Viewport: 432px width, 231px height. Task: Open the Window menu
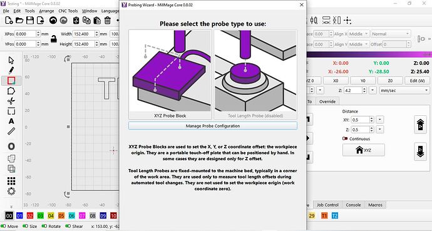coord(90,11)
